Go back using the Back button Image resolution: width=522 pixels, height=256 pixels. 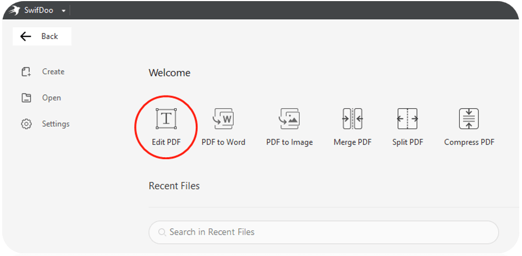pos(42,36)
